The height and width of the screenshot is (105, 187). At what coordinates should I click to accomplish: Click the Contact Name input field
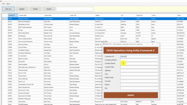[139, 64]
